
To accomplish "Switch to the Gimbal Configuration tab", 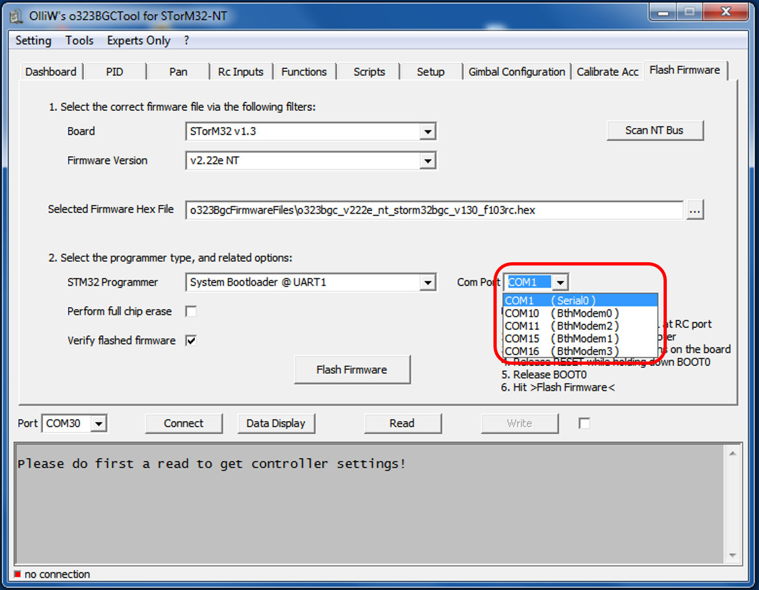I will point(517,71).
